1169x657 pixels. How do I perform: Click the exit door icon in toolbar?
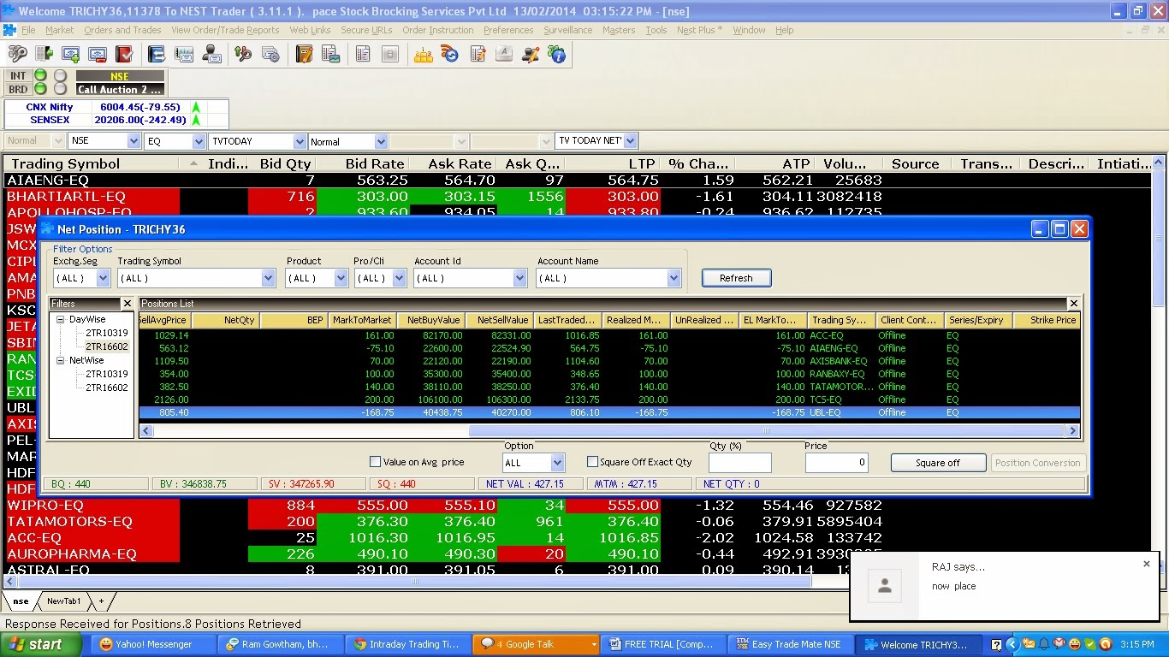point(43,54)
